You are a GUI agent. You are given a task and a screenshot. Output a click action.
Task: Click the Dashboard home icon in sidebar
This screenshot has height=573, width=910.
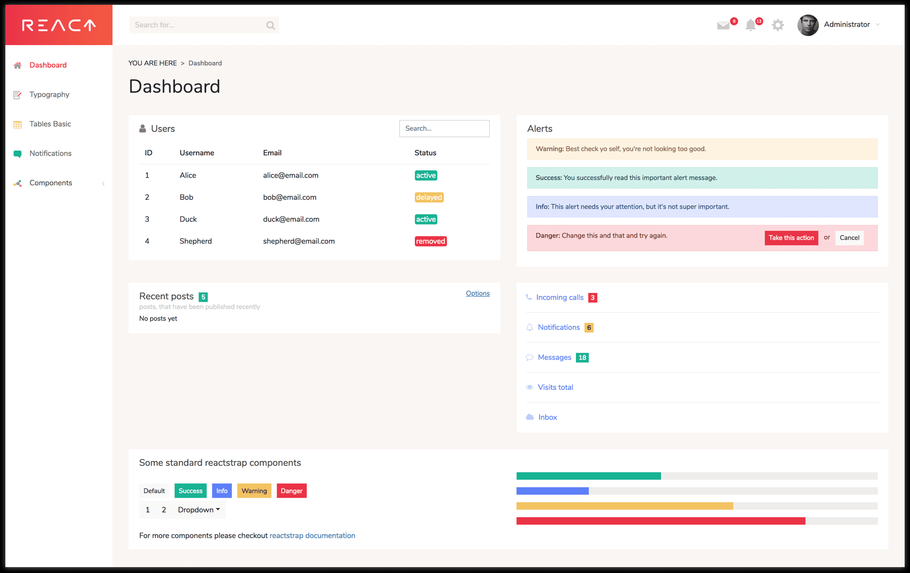(18, 65)
